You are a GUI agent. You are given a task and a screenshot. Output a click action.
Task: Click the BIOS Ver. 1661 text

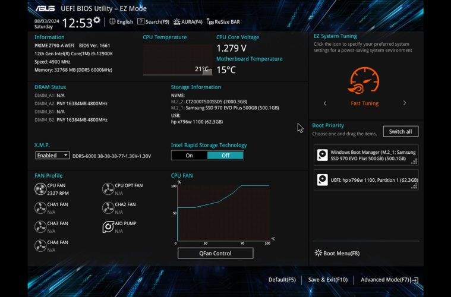(94, 45)
